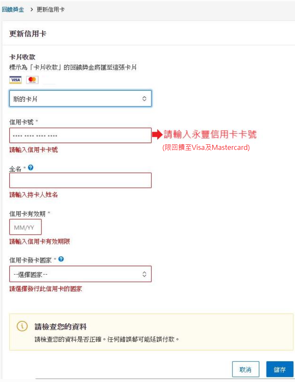Click the info icon in 請檢查您的資料 notice
Image resolution: width=295 pixels, height=382 pixels.
click(22, 326)
